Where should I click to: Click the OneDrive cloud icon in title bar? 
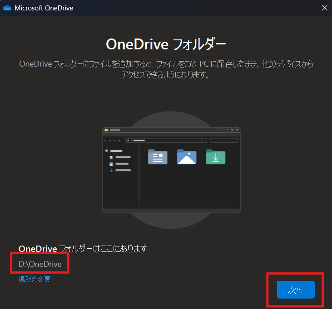[7, 8]
